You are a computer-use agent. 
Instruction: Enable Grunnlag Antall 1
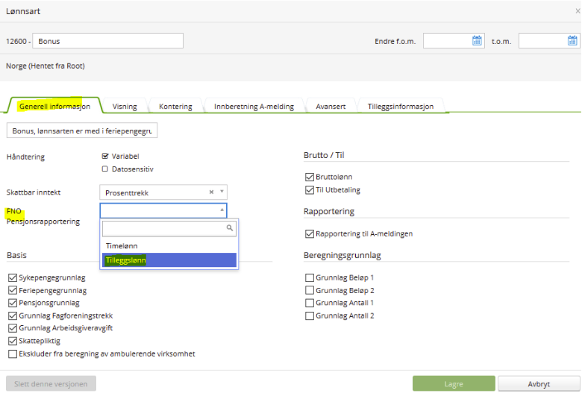pyautogui.click(x=309, y=303)
